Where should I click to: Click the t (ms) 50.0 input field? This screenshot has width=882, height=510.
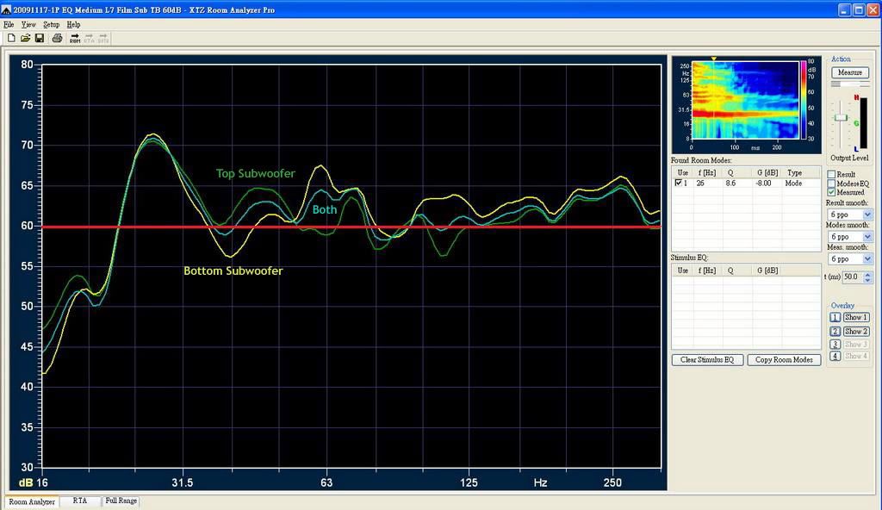pyautogui.click(x=852, y=277)
